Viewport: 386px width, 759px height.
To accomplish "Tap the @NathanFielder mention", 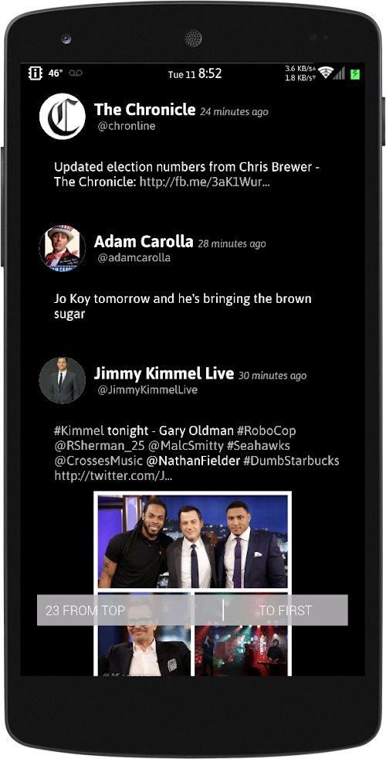I will point(194,461).
